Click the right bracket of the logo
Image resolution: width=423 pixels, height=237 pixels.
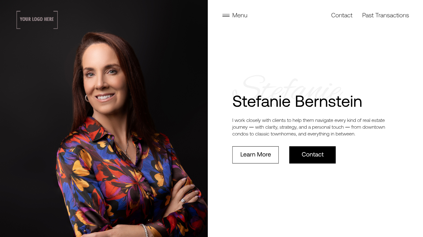click(56, 20)
